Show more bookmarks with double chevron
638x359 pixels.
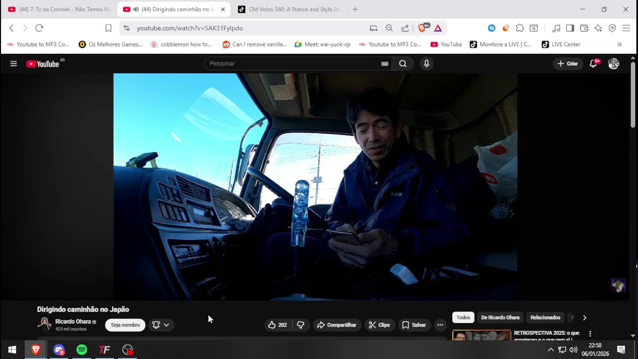620,44
